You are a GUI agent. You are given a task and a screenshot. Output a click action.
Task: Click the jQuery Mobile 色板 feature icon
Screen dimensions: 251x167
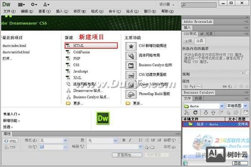tap(131, 85)
